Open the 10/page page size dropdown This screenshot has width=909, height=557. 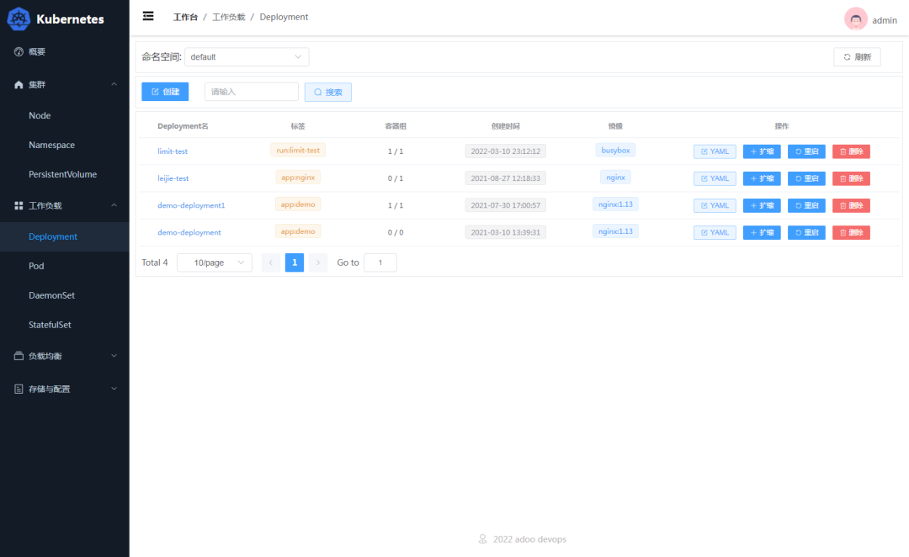point(214,263)
